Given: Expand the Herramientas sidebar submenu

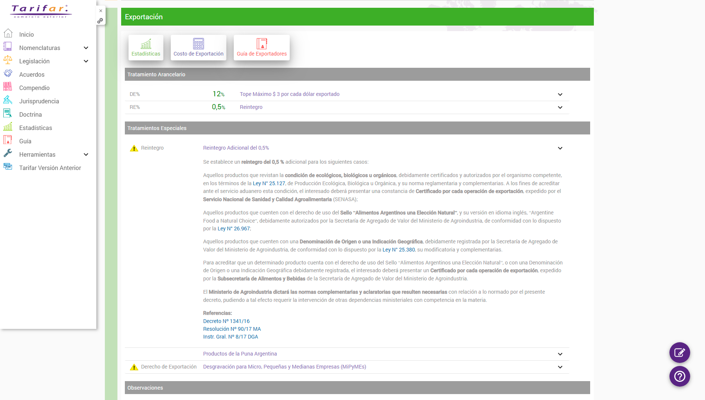Looking at the screenshot, I should tap(86, 154).
